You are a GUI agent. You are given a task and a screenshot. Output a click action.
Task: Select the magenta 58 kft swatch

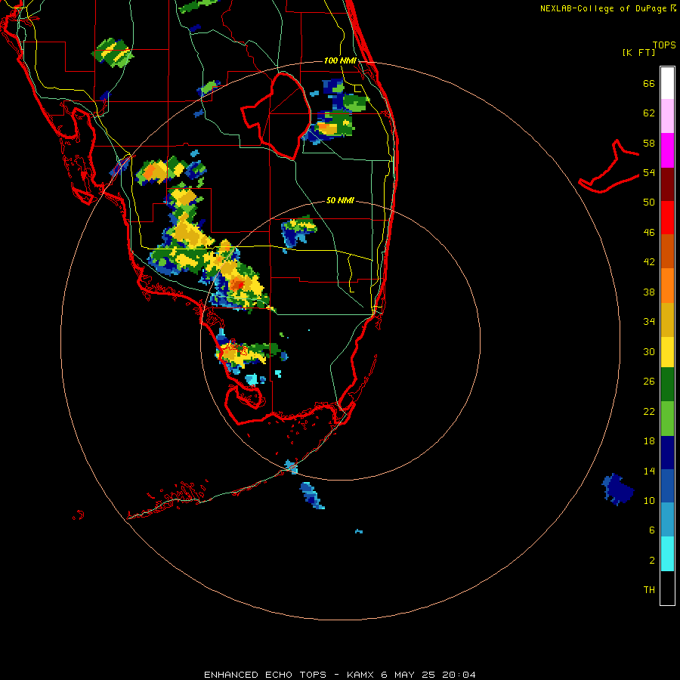tap(667, 150)
